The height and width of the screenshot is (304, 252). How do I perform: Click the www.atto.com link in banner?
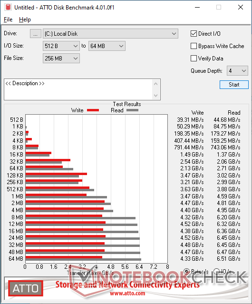pos(127,294)
